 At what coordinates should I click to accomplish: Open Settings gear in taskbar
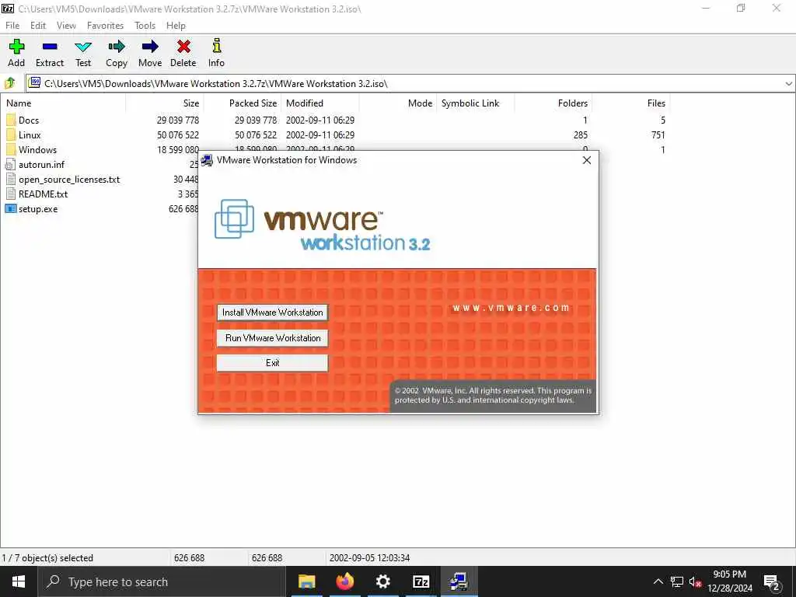382,581
